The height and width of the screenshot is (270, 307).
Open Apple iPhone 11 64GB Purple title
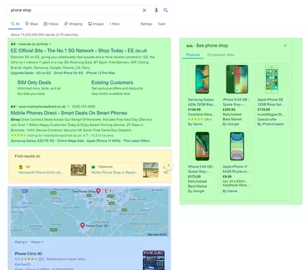tap(235, 169)
